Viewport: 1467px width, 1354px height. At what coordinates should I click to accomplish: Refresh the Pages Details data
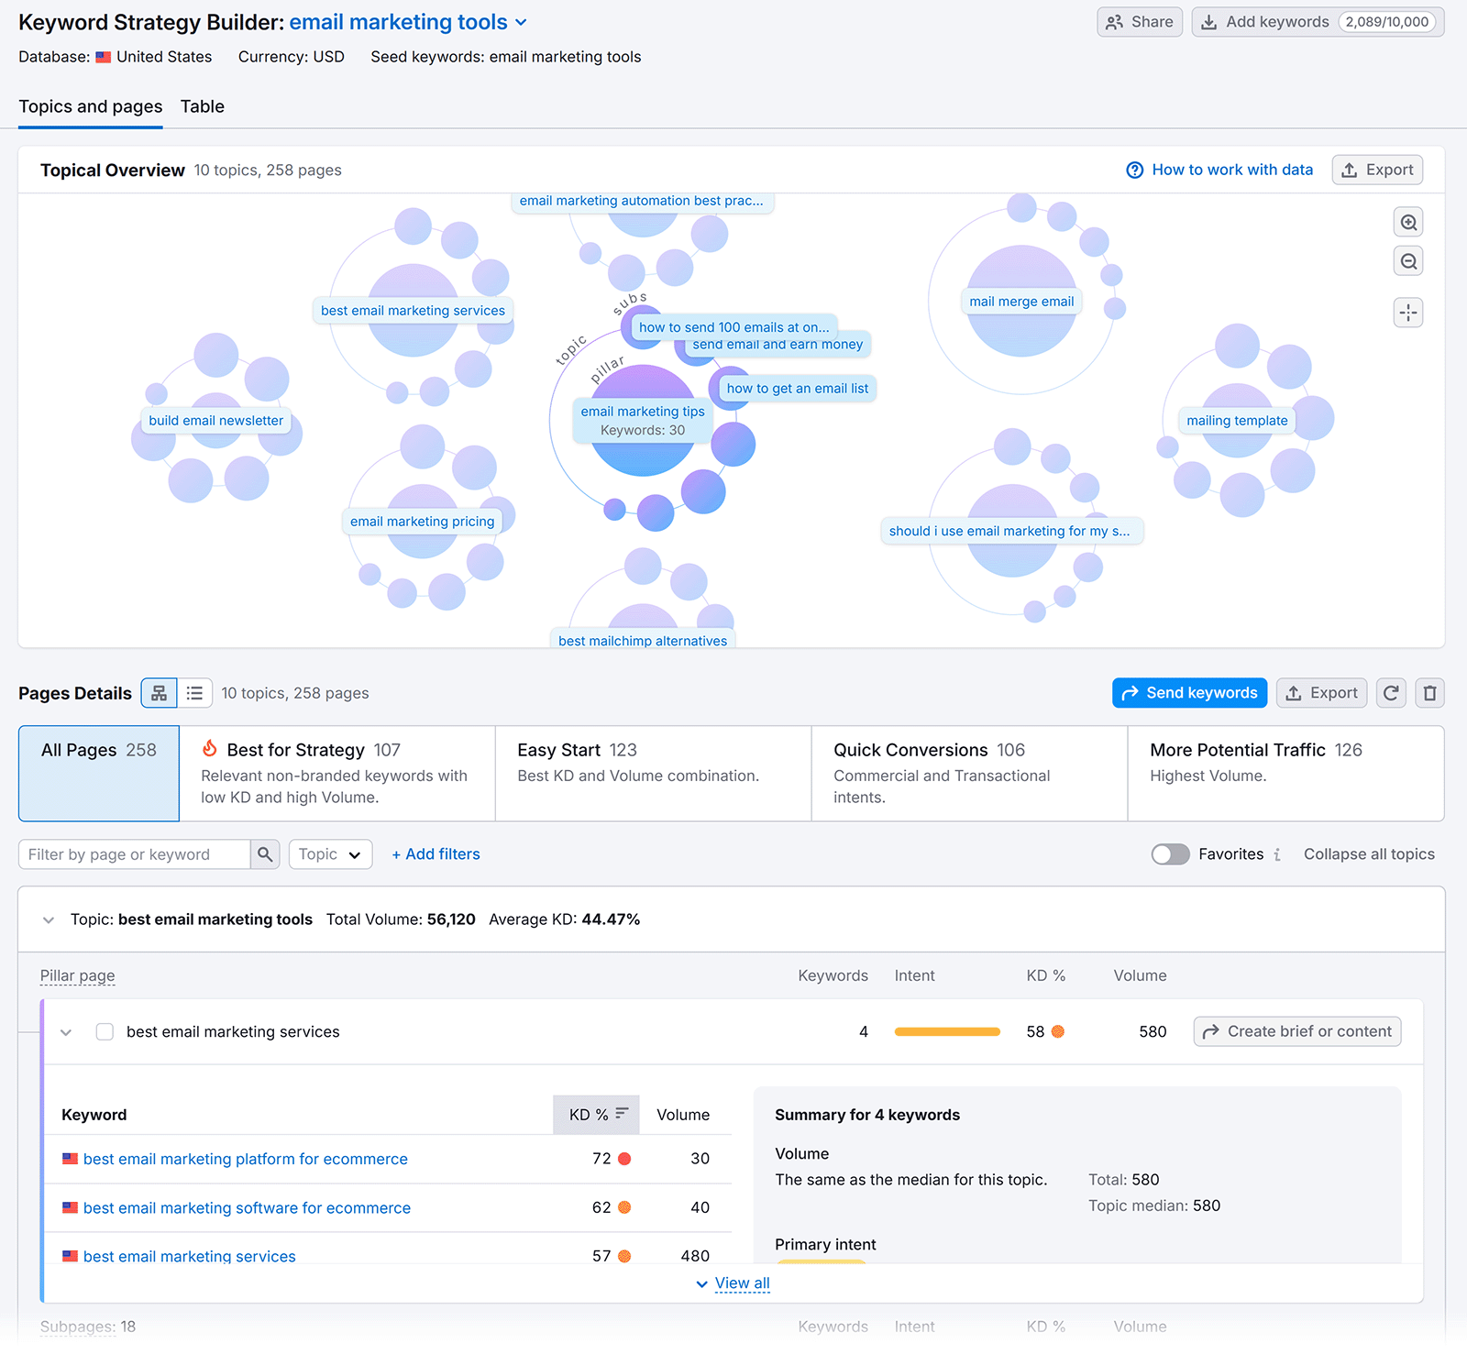click(x=1391, y=692)
